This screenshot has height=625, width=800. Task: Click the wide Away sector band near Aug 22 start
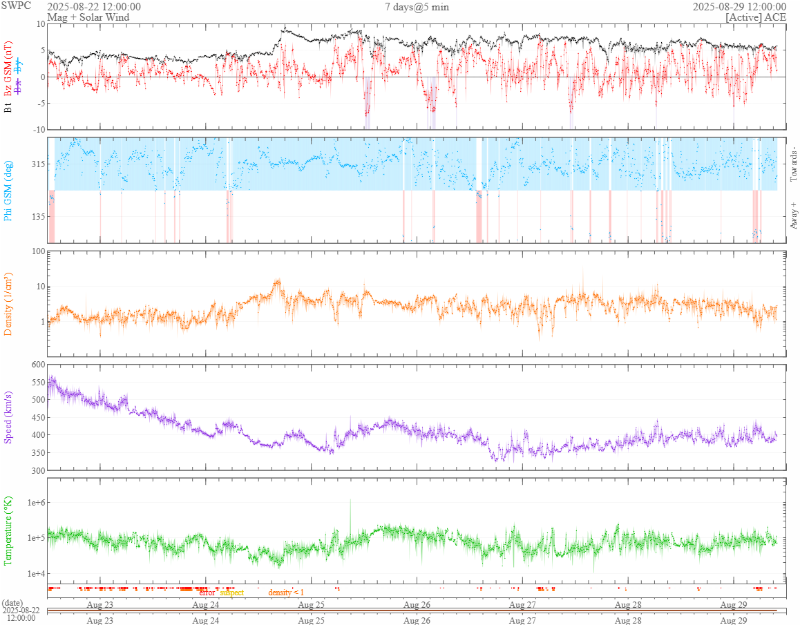52,216
